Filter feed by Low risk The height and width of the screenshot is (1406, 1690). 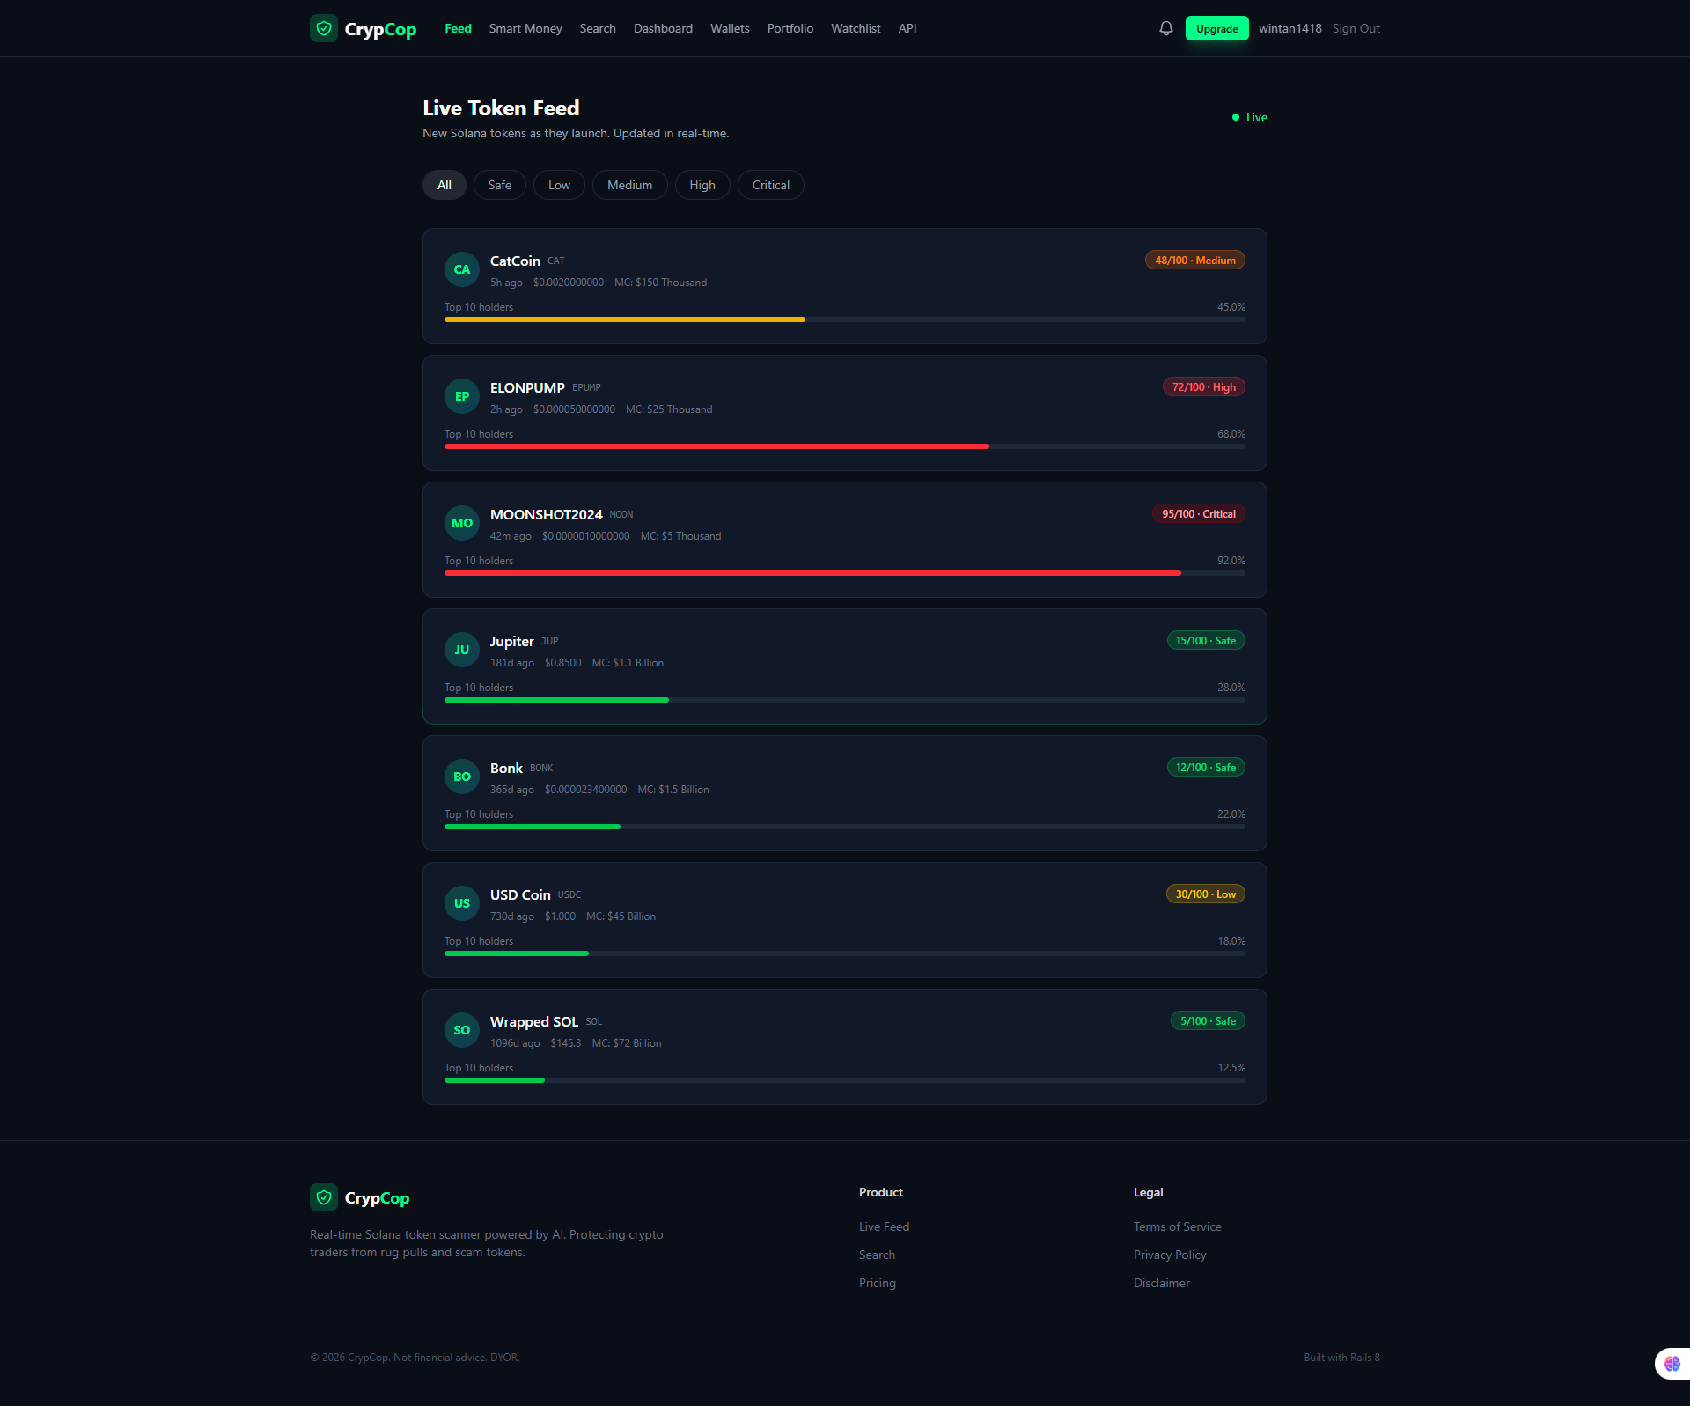pyautogui.click(x=559, y=185)
